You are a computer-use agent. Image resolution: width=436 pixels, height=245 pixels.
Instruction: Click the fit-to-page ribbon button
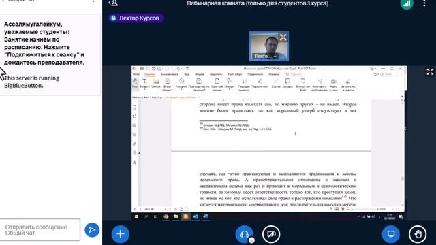pyautogui.click(x=199, y=84)
